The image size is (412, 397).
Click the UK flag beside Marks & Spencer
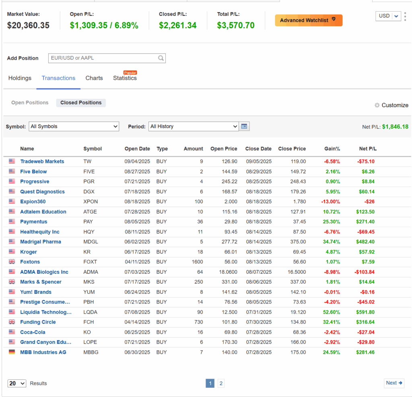coord(12,281)
